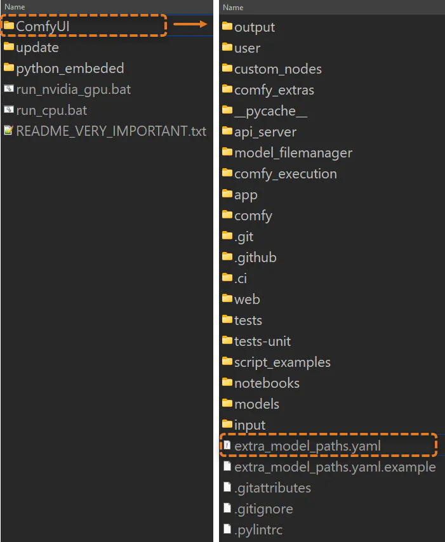This screenshot has height=542, width=445.
Task: Click the extra_model_paths.yaml file icon
Action: click(x=227, y=446)
